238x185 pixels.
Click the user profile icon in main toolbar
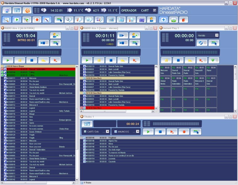pos(151,20)
